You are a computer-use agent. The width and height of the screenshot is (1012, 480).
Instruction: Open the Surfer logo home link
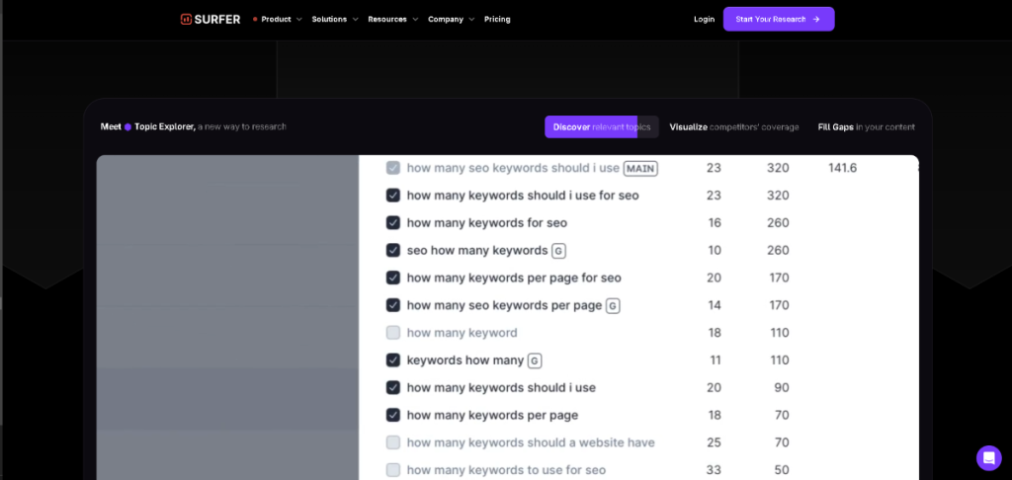211,20
